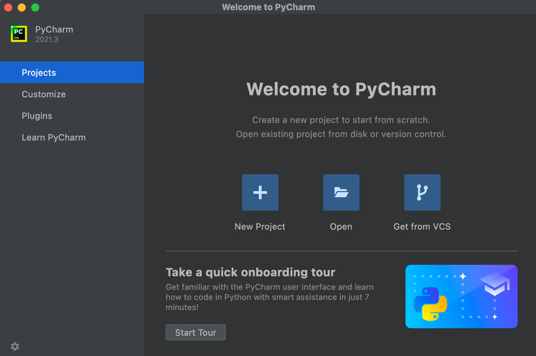Select the Projects tab in sidebar

72,73
